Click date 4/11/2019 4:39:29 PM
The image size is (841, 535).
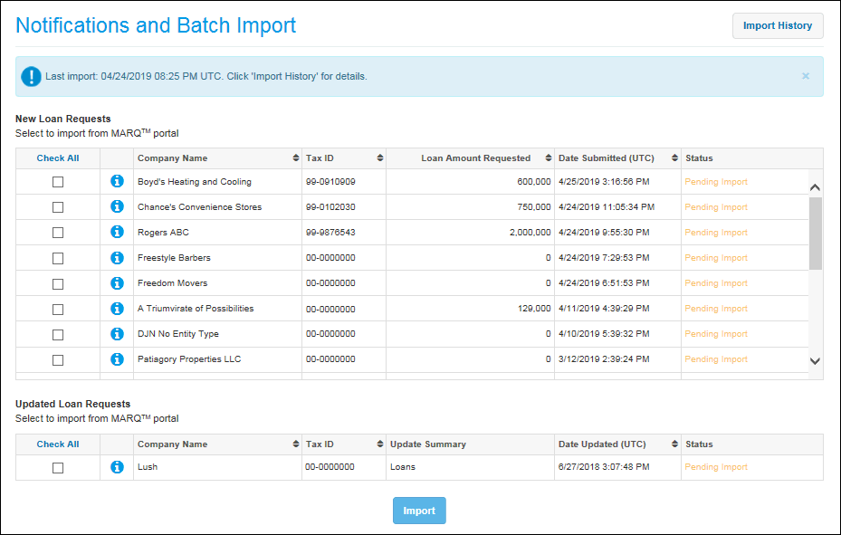604,309
